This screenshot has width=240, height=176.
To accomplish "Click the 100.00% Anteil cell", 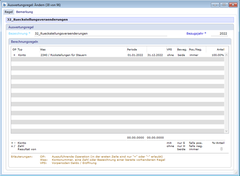I will tap(217, 55).
